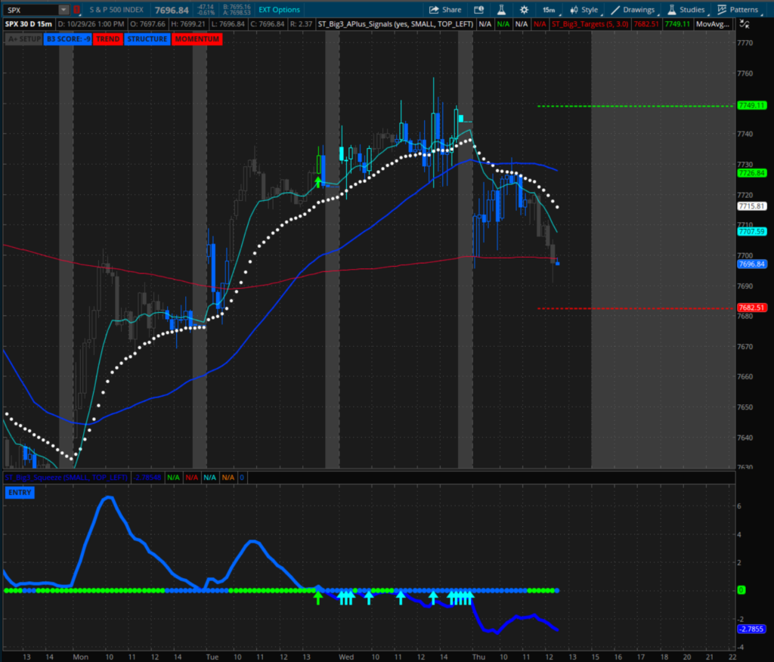774x662 pixels.
Task: Click the green dashed target line
Action: tap(635, 106)
